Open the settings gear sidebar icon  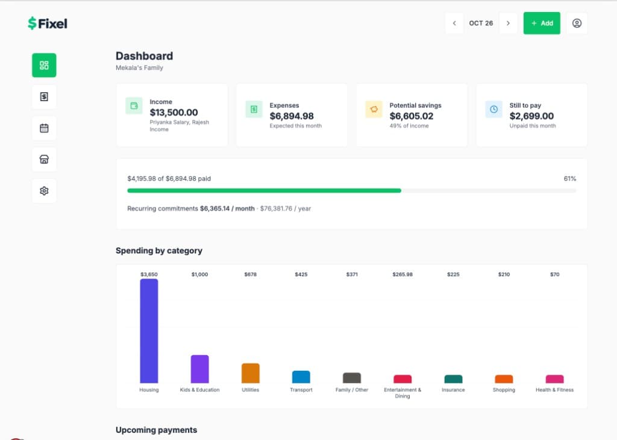tap(44, 191)
